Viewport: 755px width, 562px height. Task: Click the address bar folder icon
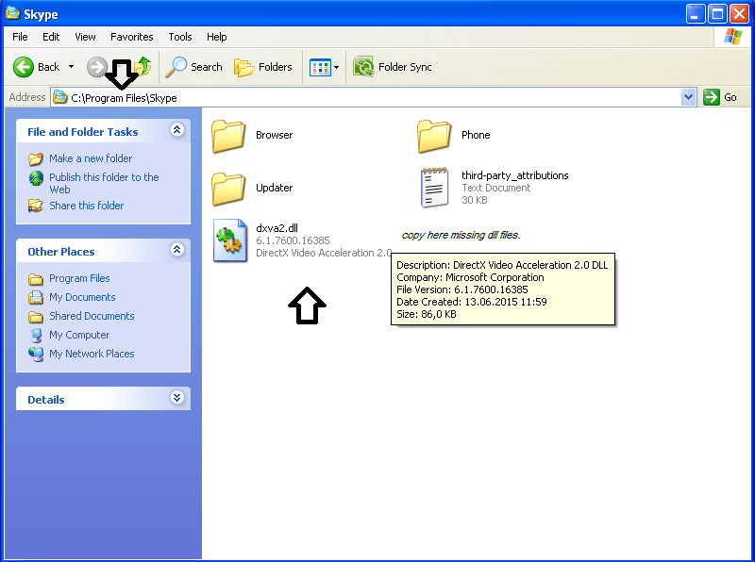click(59, 97)
